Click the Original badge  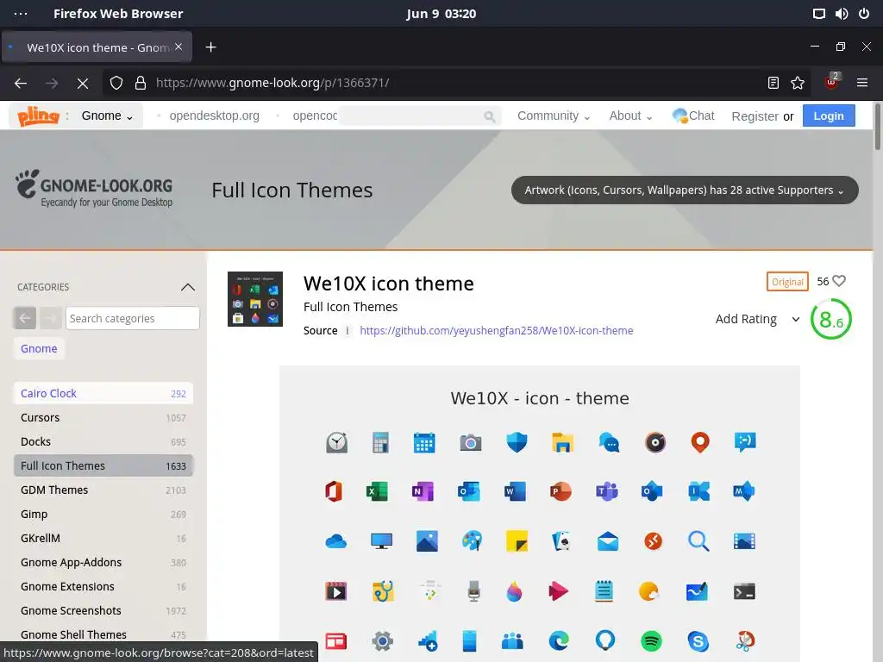pos(787,282)
